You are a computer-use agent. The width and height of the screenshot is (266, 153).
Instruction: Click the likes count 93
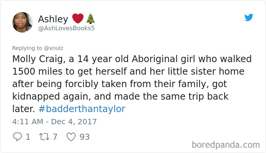(x=85, y=137)
